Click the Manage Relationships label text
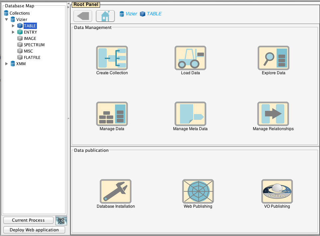This screenshot has width=320, height=236. pyautogui.click(x=273, y=128)
